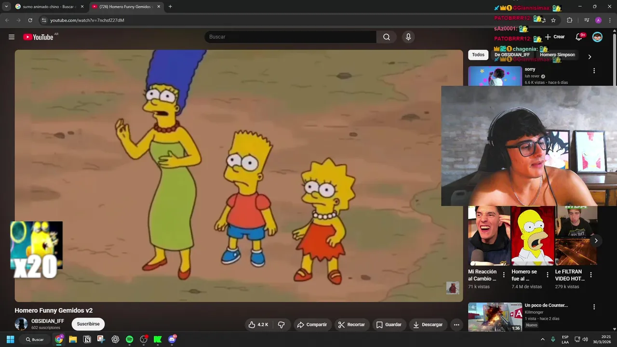The width and height of the screenshot is (617, 347).
Task: Open Un poco de Counter video title
Action: pos(546,306)
